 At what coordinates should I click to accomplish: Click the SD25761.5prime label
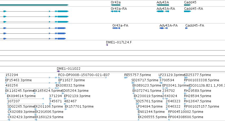tap(149, 101)
